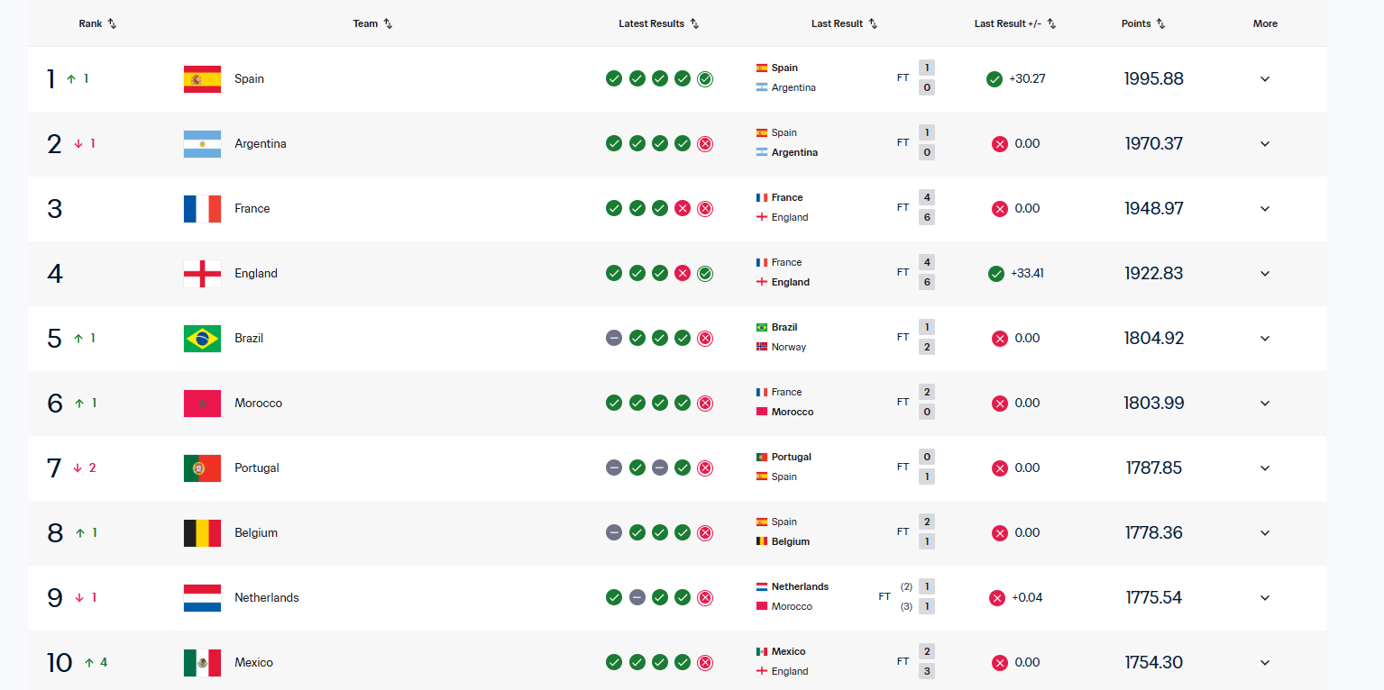Click the points value 1995.88
Screen dimensions: 1384x690
pos(1154,79)
